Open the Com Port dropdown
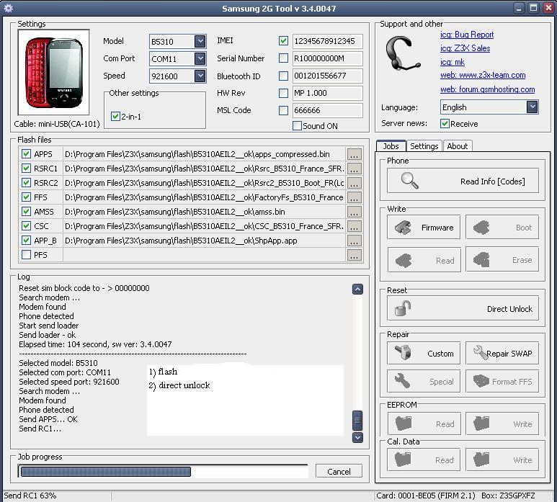The image size is (557, 502). [200, 58]
